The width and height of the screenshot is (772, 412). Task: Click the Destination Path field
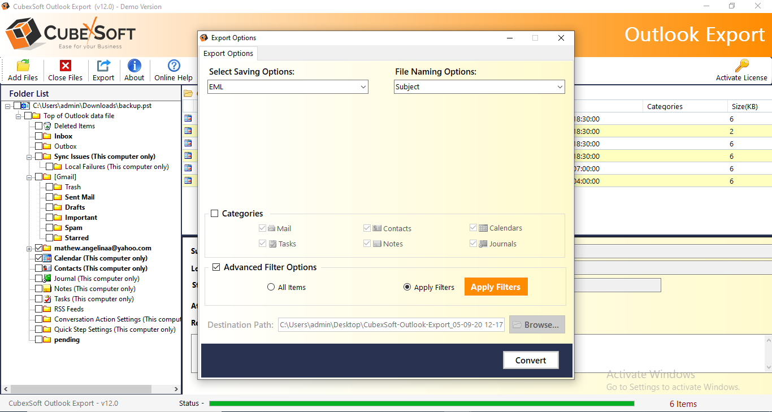tap(391, 325)
